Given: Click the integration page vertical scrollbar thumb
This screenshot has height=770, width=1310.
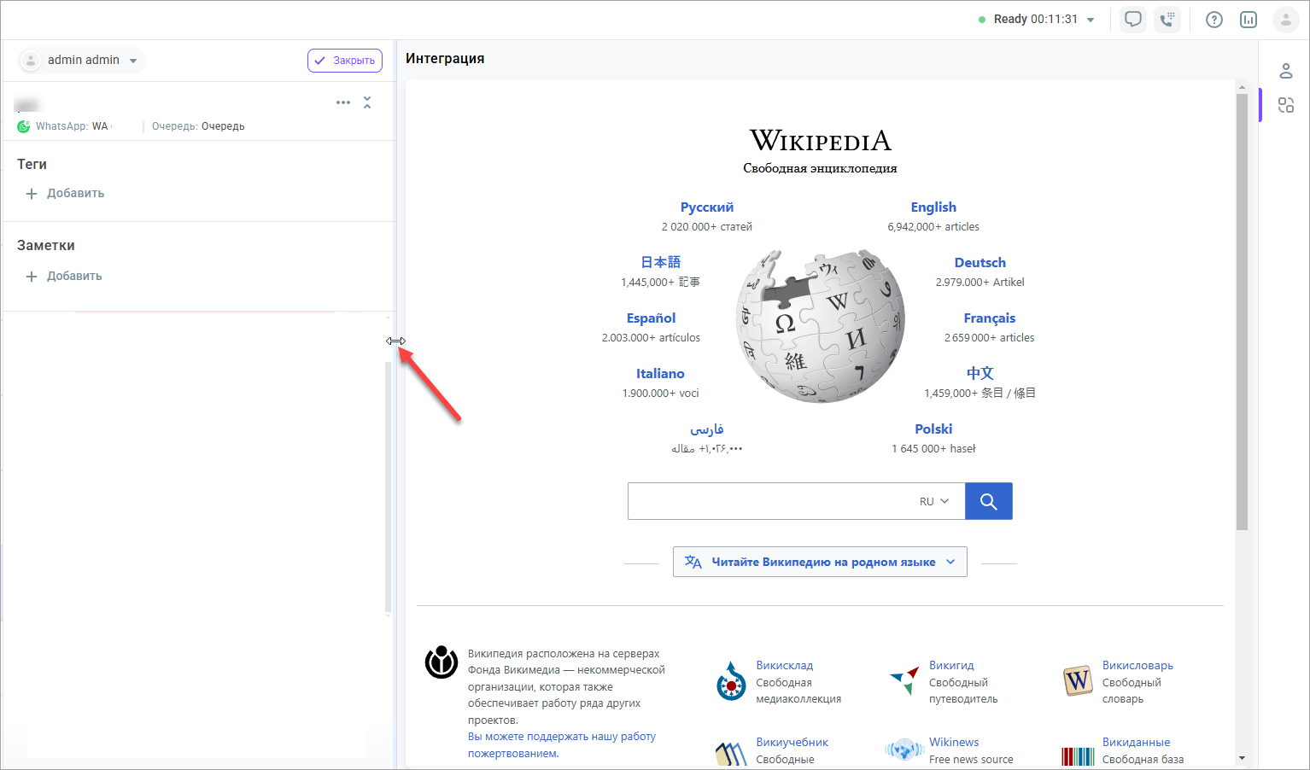Looking at the screenshot, I should 1242,312.
